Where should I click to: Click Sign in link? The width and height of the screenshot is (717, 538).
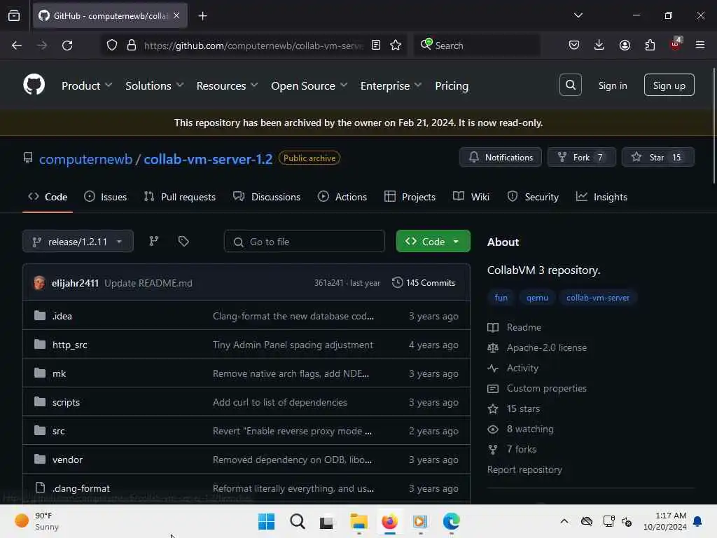coord(612,85)
